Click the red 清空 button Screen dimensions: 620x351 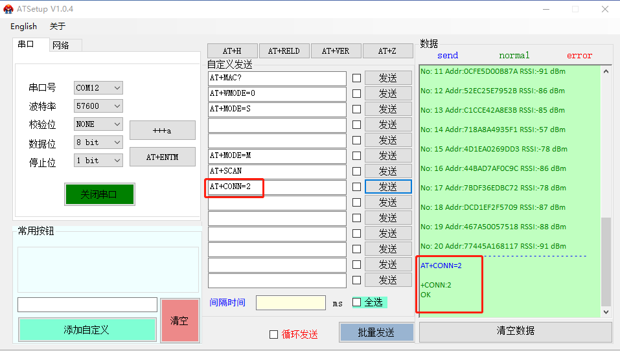179,320
